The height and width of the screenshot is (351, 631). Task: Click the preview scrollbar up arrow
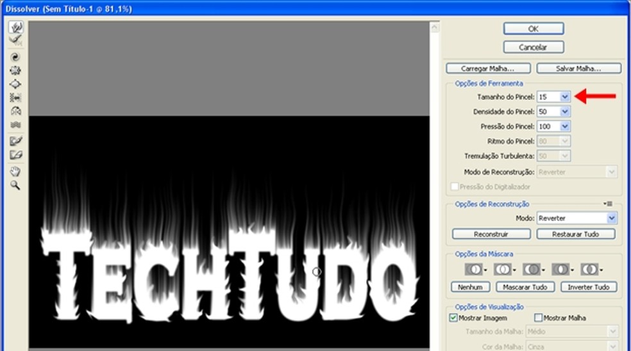[434, 28]
